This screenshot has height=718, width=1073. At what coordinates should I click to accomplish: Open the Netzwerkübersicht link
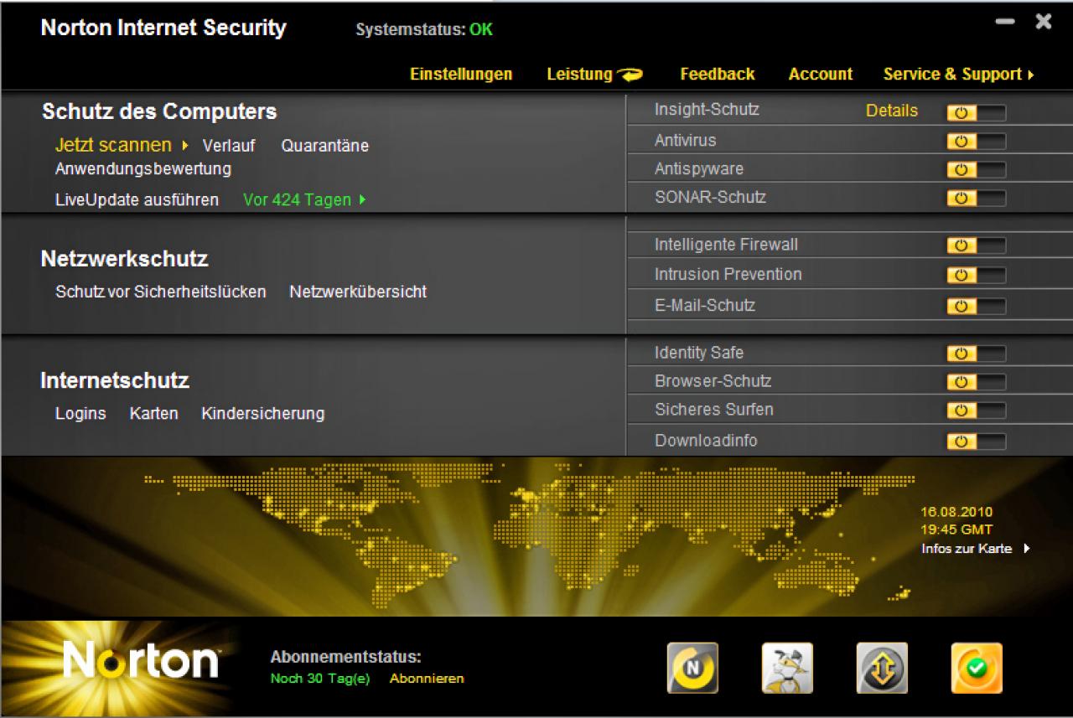pyautogui.click(x=358, y=292)
